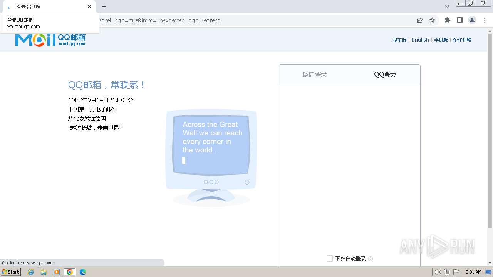Click the computer monitor illustration
This screenshot has height=277, width=493.
(x=211, y=158)
